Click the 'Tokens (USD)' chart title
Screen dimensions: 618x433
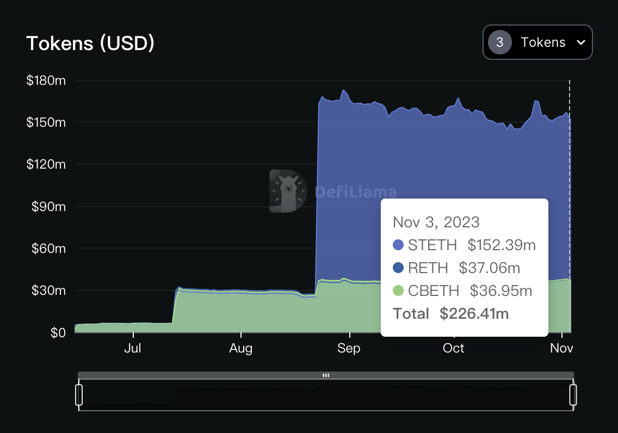pyautogui.click(x=90, y=43)
